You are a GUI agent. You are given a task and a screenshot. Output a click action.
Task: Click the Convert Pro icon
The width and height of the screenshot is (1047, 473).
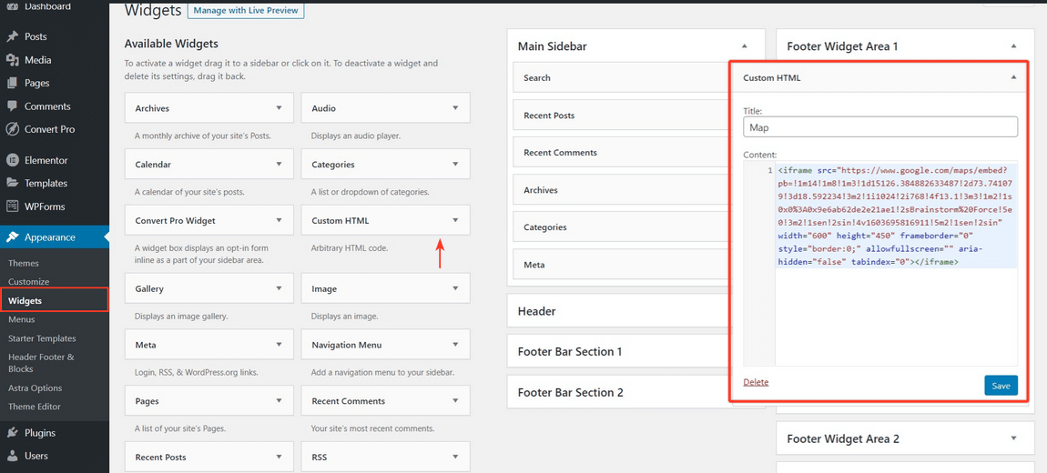click(x=12, y=129)
